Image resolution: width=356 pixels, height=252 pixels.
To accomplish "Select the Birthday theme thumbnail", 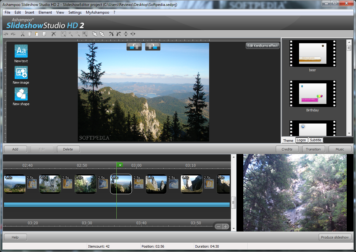I will click(312, 93).
